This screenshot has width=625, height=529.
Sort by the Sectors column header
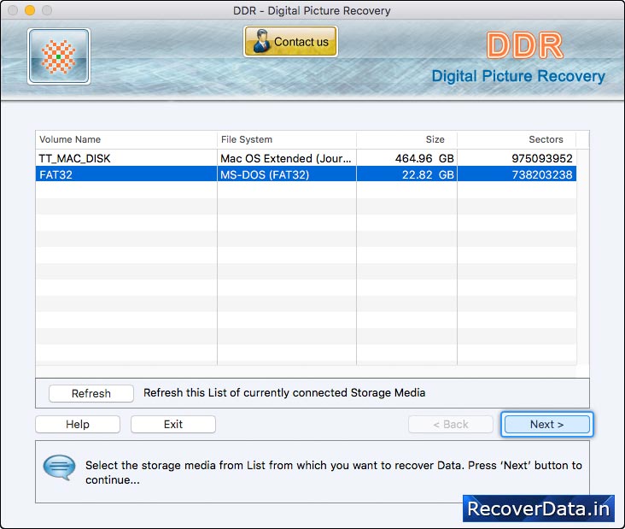[x=517, y=139]
